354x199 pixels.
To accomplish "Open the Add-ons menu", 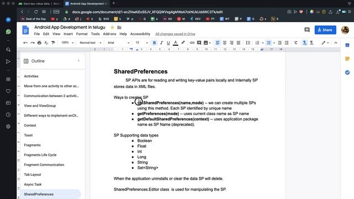I will tap(110, 34).
